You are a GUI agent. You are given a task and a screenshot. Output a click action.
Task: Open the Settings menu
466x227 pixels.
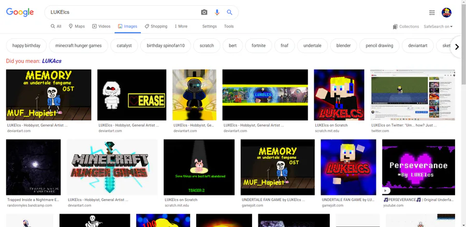(210, 26)
